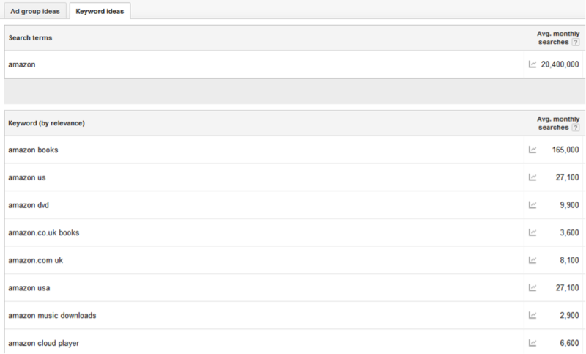Open trend chart icon for amazon cloud player
586x354 pixels.
(533, 343)
